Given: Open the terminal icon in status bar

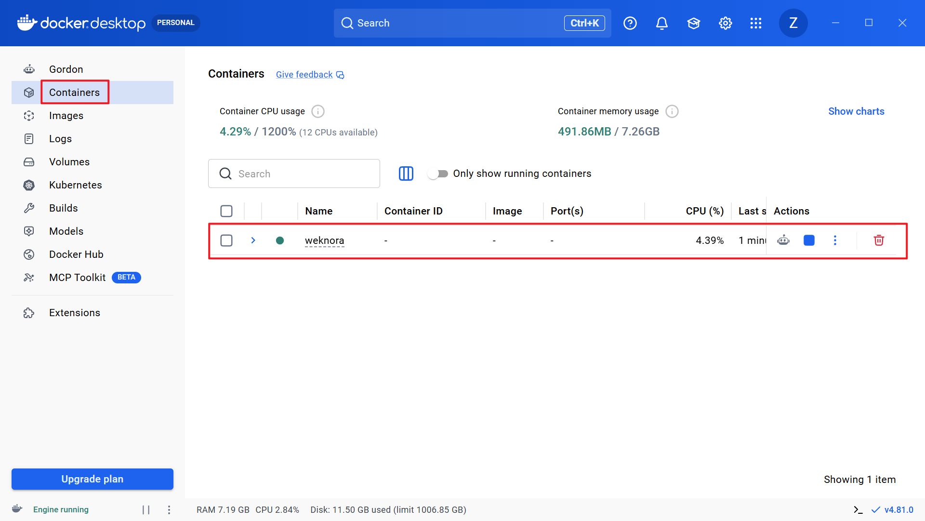Looking at the screenshot, I should click(x=858, y=509).
